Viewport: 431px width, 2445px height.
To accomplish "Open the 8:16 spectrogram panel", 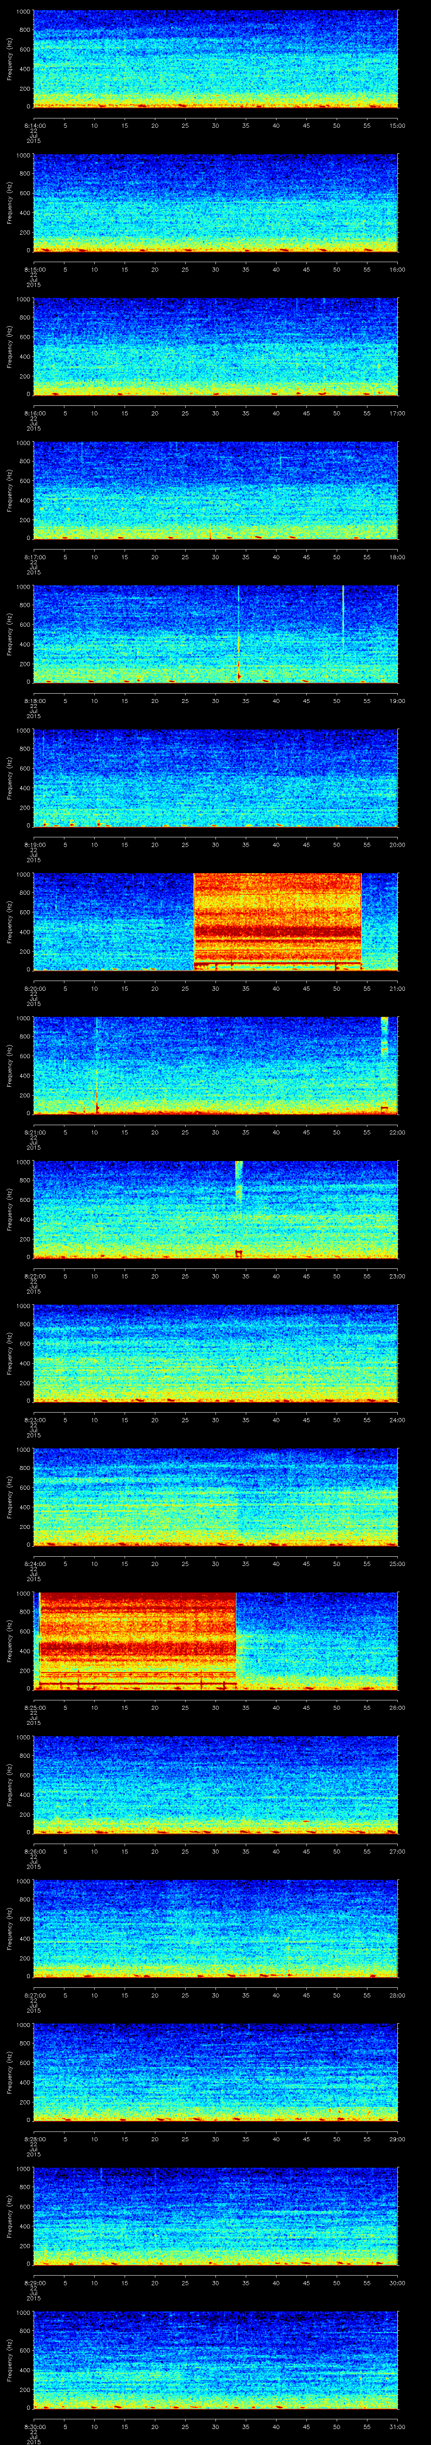I will [x=215, y=346].
